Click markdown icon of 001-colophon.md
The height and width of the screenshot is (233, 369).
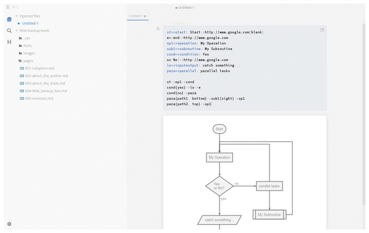(22, 68)
